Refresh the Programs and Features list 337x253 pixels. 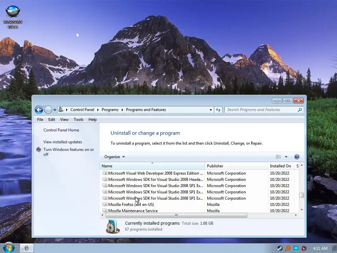(x=218, y=110)
